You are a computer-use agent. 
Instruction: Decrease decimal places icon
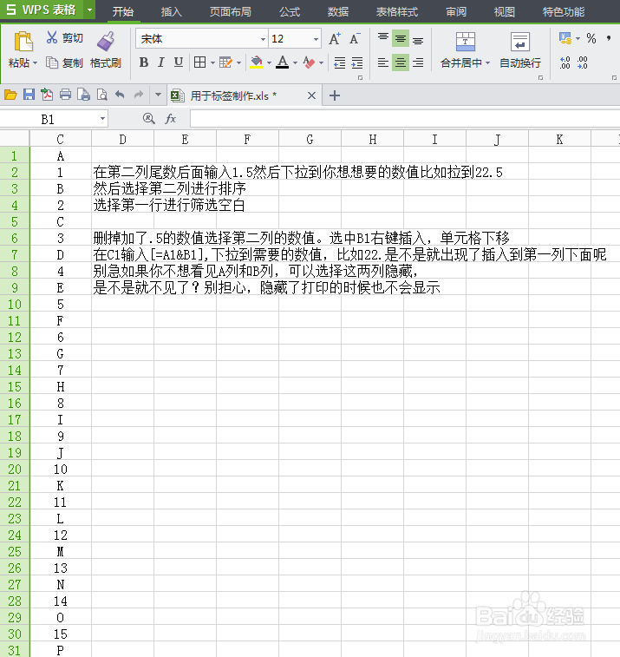click(583, 62)
